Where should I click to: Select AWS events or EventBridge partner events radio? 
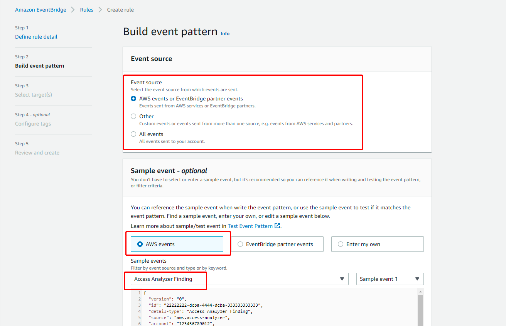click(x=133, y=98)
